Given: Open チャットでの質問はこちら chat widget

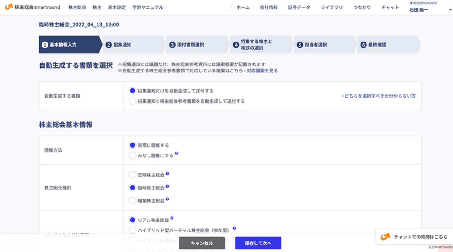Looking at the screenshot, I should click(x=414, y=237).
